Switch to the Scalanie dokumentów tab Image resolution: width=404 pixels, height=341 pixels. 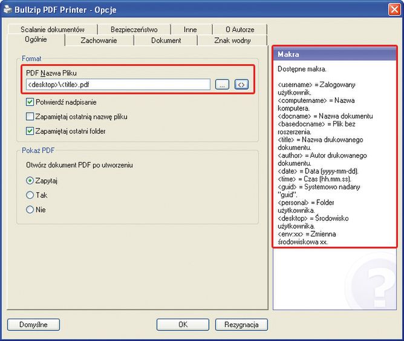(53, 30)
